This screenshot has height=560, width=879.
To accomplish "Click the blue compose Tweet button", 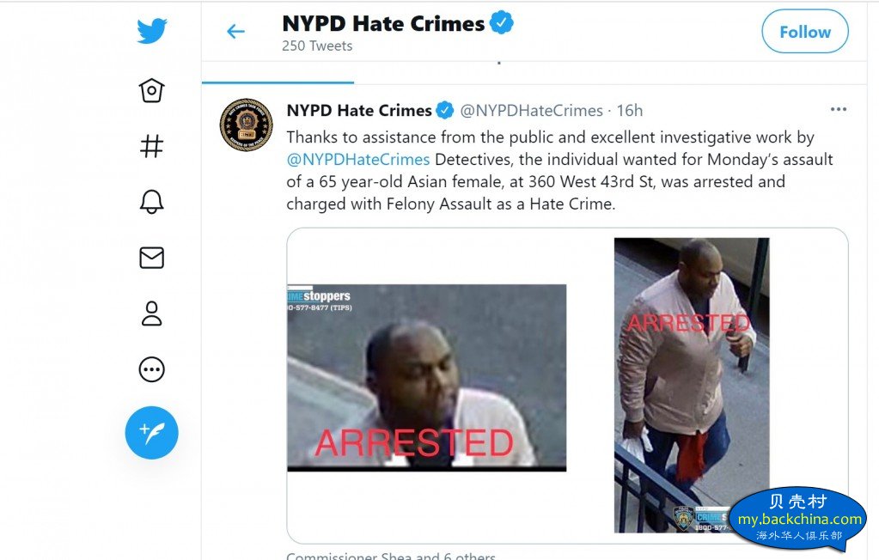I will [x=151, y=433].
